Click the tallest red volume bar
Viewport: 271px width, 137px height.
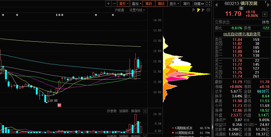135,124
